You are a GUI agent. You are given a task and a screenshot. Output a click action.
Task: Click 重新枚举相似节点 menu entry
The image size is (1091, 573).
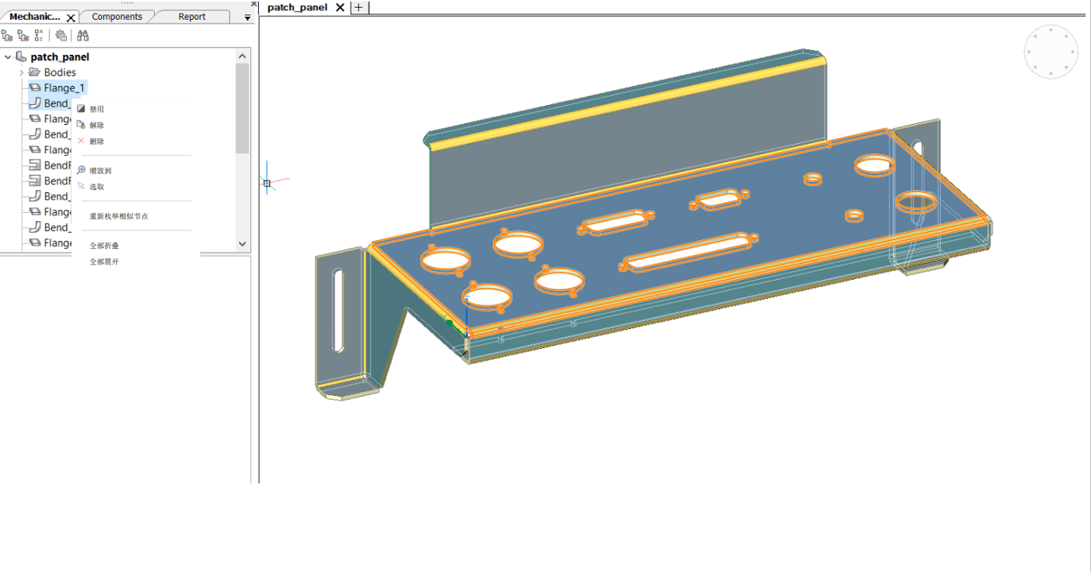tap(118, 216)
